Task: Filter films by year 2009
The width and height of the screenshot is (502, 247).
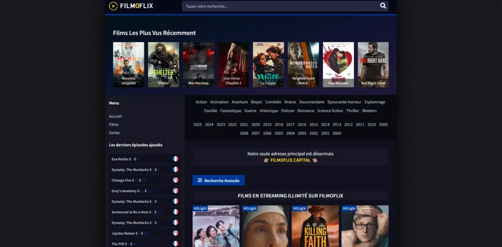Action: [383, 125]
